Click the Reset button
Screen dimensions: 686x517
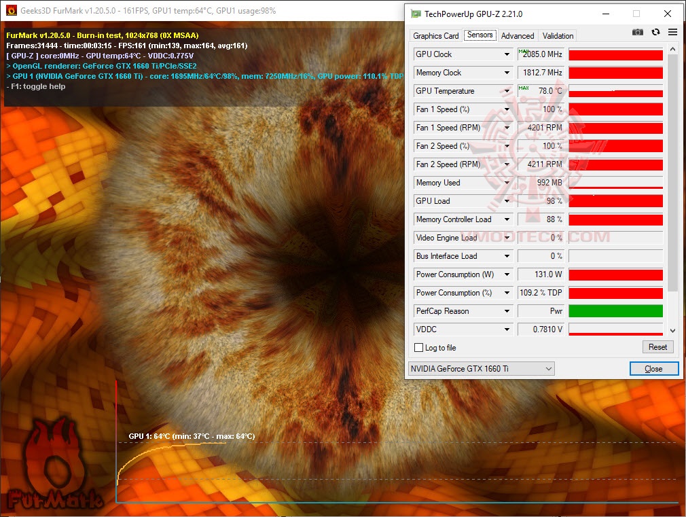[657, 347]
